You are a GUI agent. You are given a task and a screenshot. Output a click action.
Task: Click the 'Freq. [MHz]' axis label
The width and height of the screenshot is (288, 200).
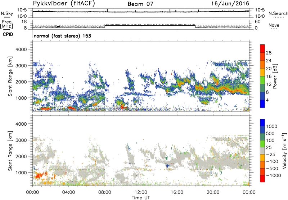6,24
